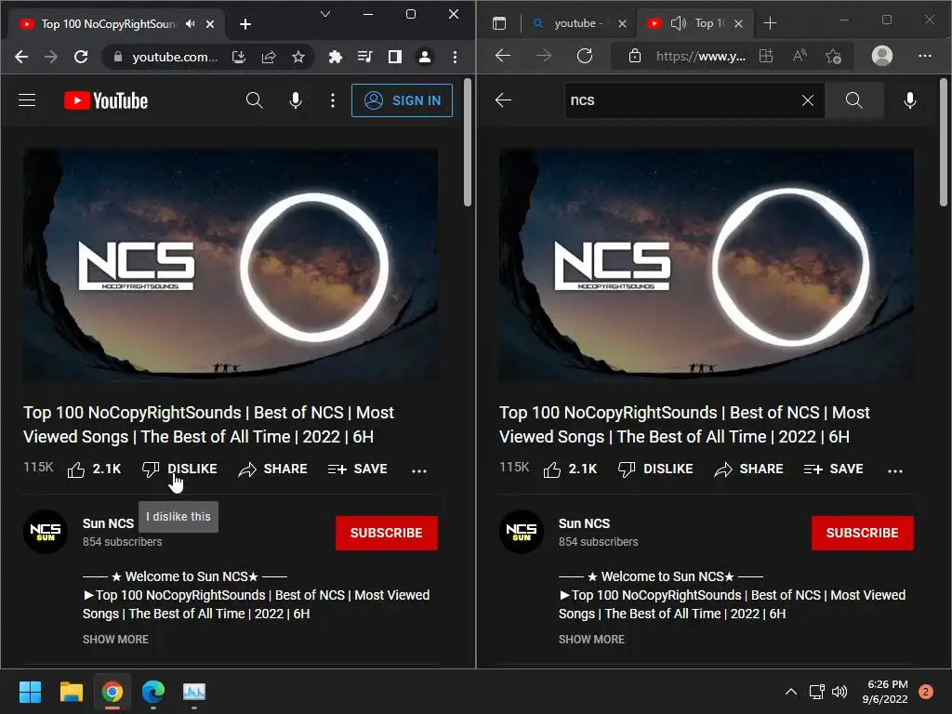Share the video in Edge window
Screen dimensions: 952x714
click(x=748, y=469)
